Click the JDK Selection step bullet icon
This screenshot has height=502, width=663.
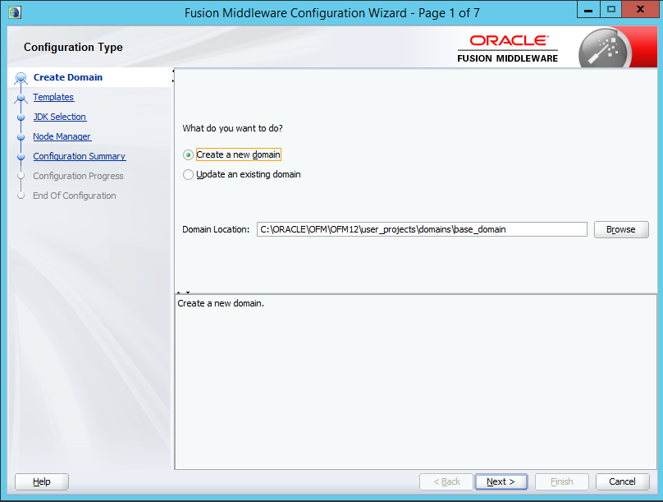[x=21, y=117]
